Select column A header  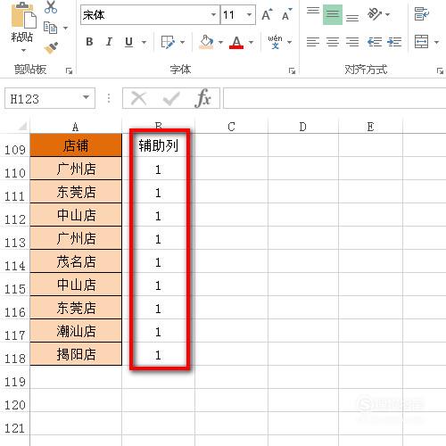(76, 127)
